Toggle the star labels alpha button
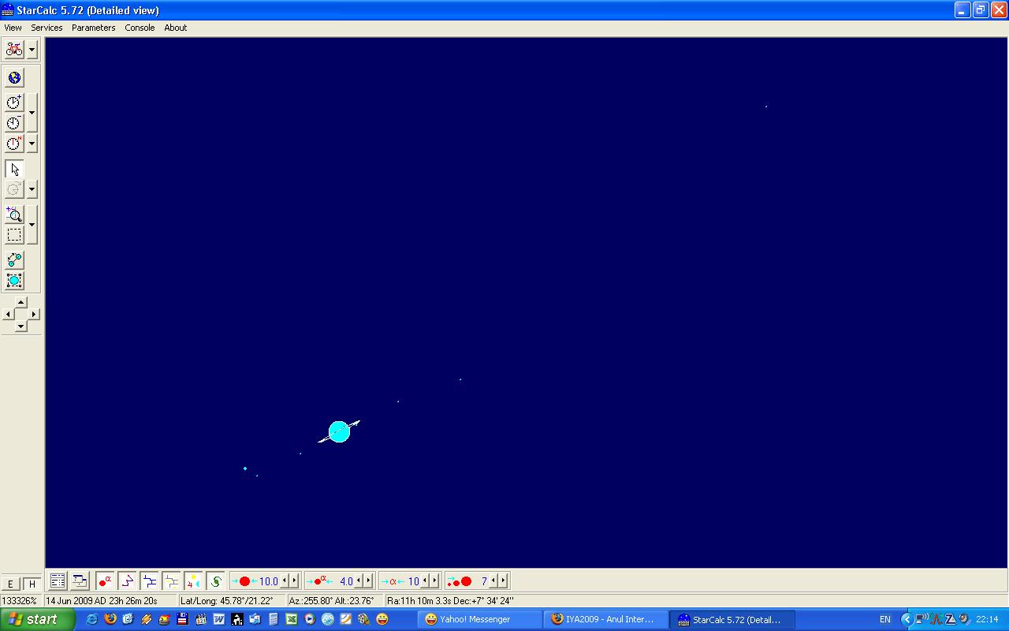The image size is (1009, 631). coord(105,581)
